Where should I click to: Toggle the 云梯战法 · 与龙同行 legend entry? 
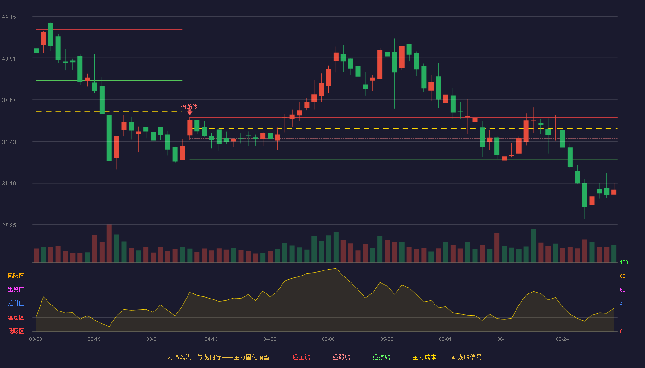pos(218,357)
